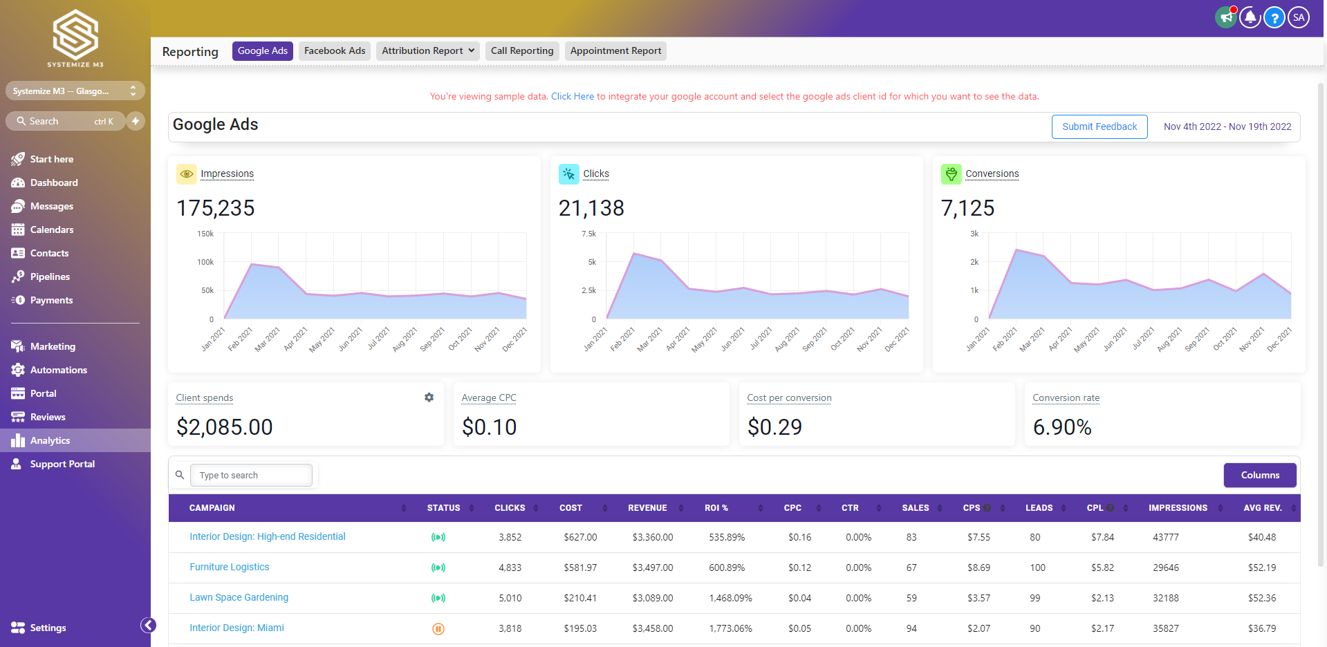Toggle active status for High-end Residential campaign

tap(438, 537)
